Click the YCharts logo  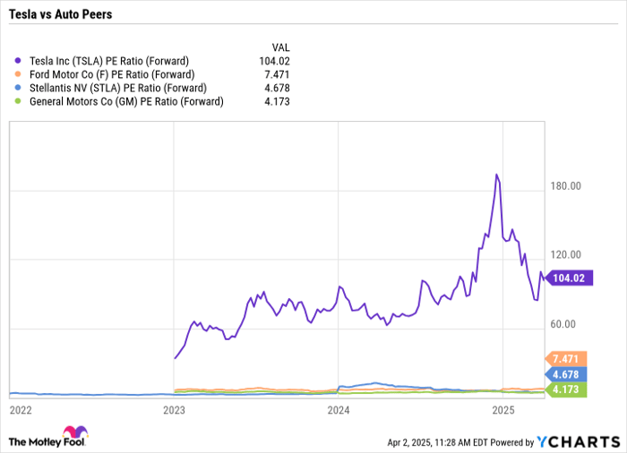pos(578,441)
